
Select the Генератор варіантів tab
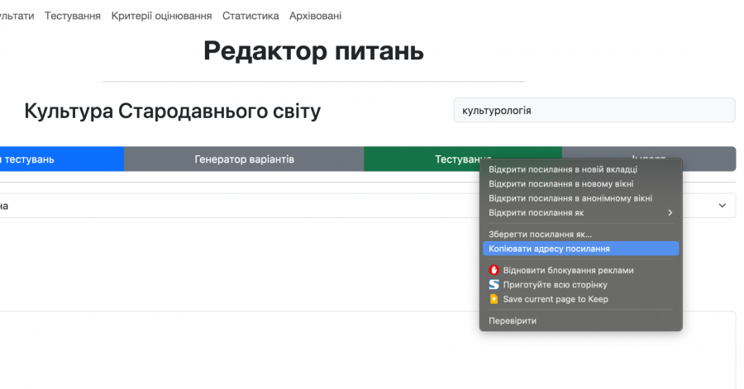[244, 159]
